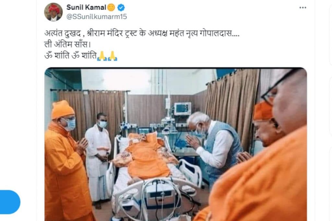
Task: Click the patient monitor screen in the photo
Action: pyautogui.click(x=183, y=109)
